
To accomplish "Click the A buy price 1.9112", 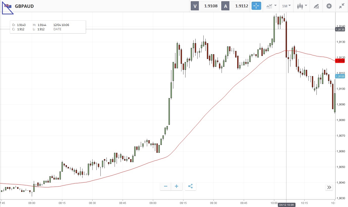I will [x=236, y=6].
